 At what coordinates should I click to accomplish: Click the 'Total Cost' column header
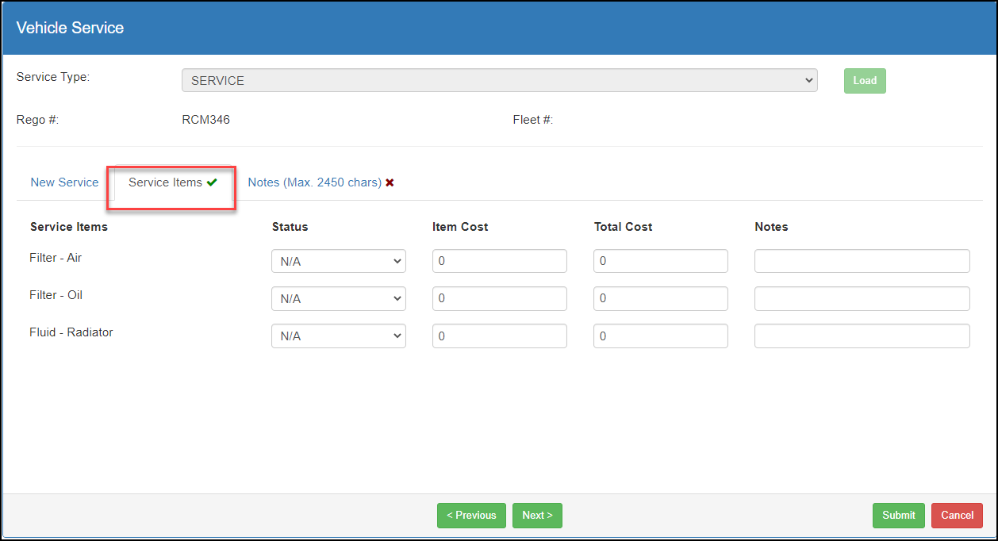click(x=623, y=227)
